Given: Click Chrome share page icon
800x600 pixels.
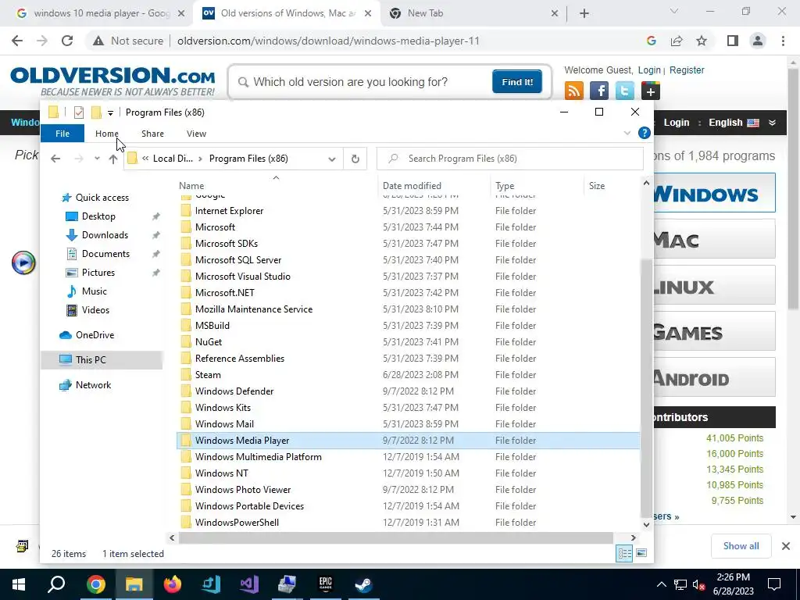Looking at the screenshot, I should click(x=677, y=41).
